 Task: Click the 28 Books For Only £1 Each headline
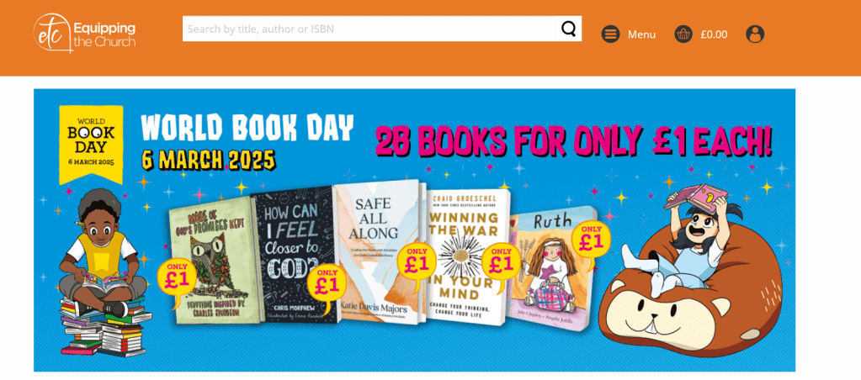tap(574, 140)
